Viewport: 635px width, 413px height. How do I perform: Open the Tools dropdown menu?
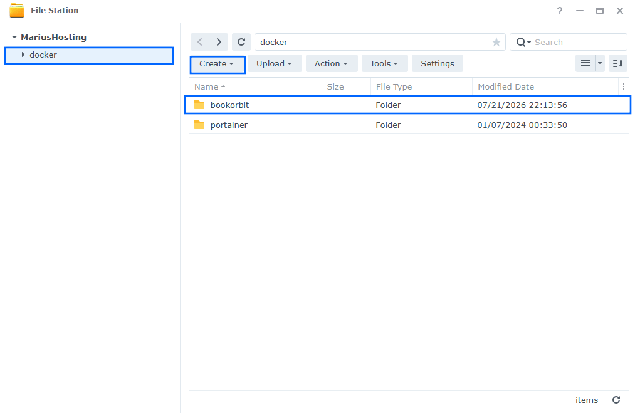pos(384,63)
